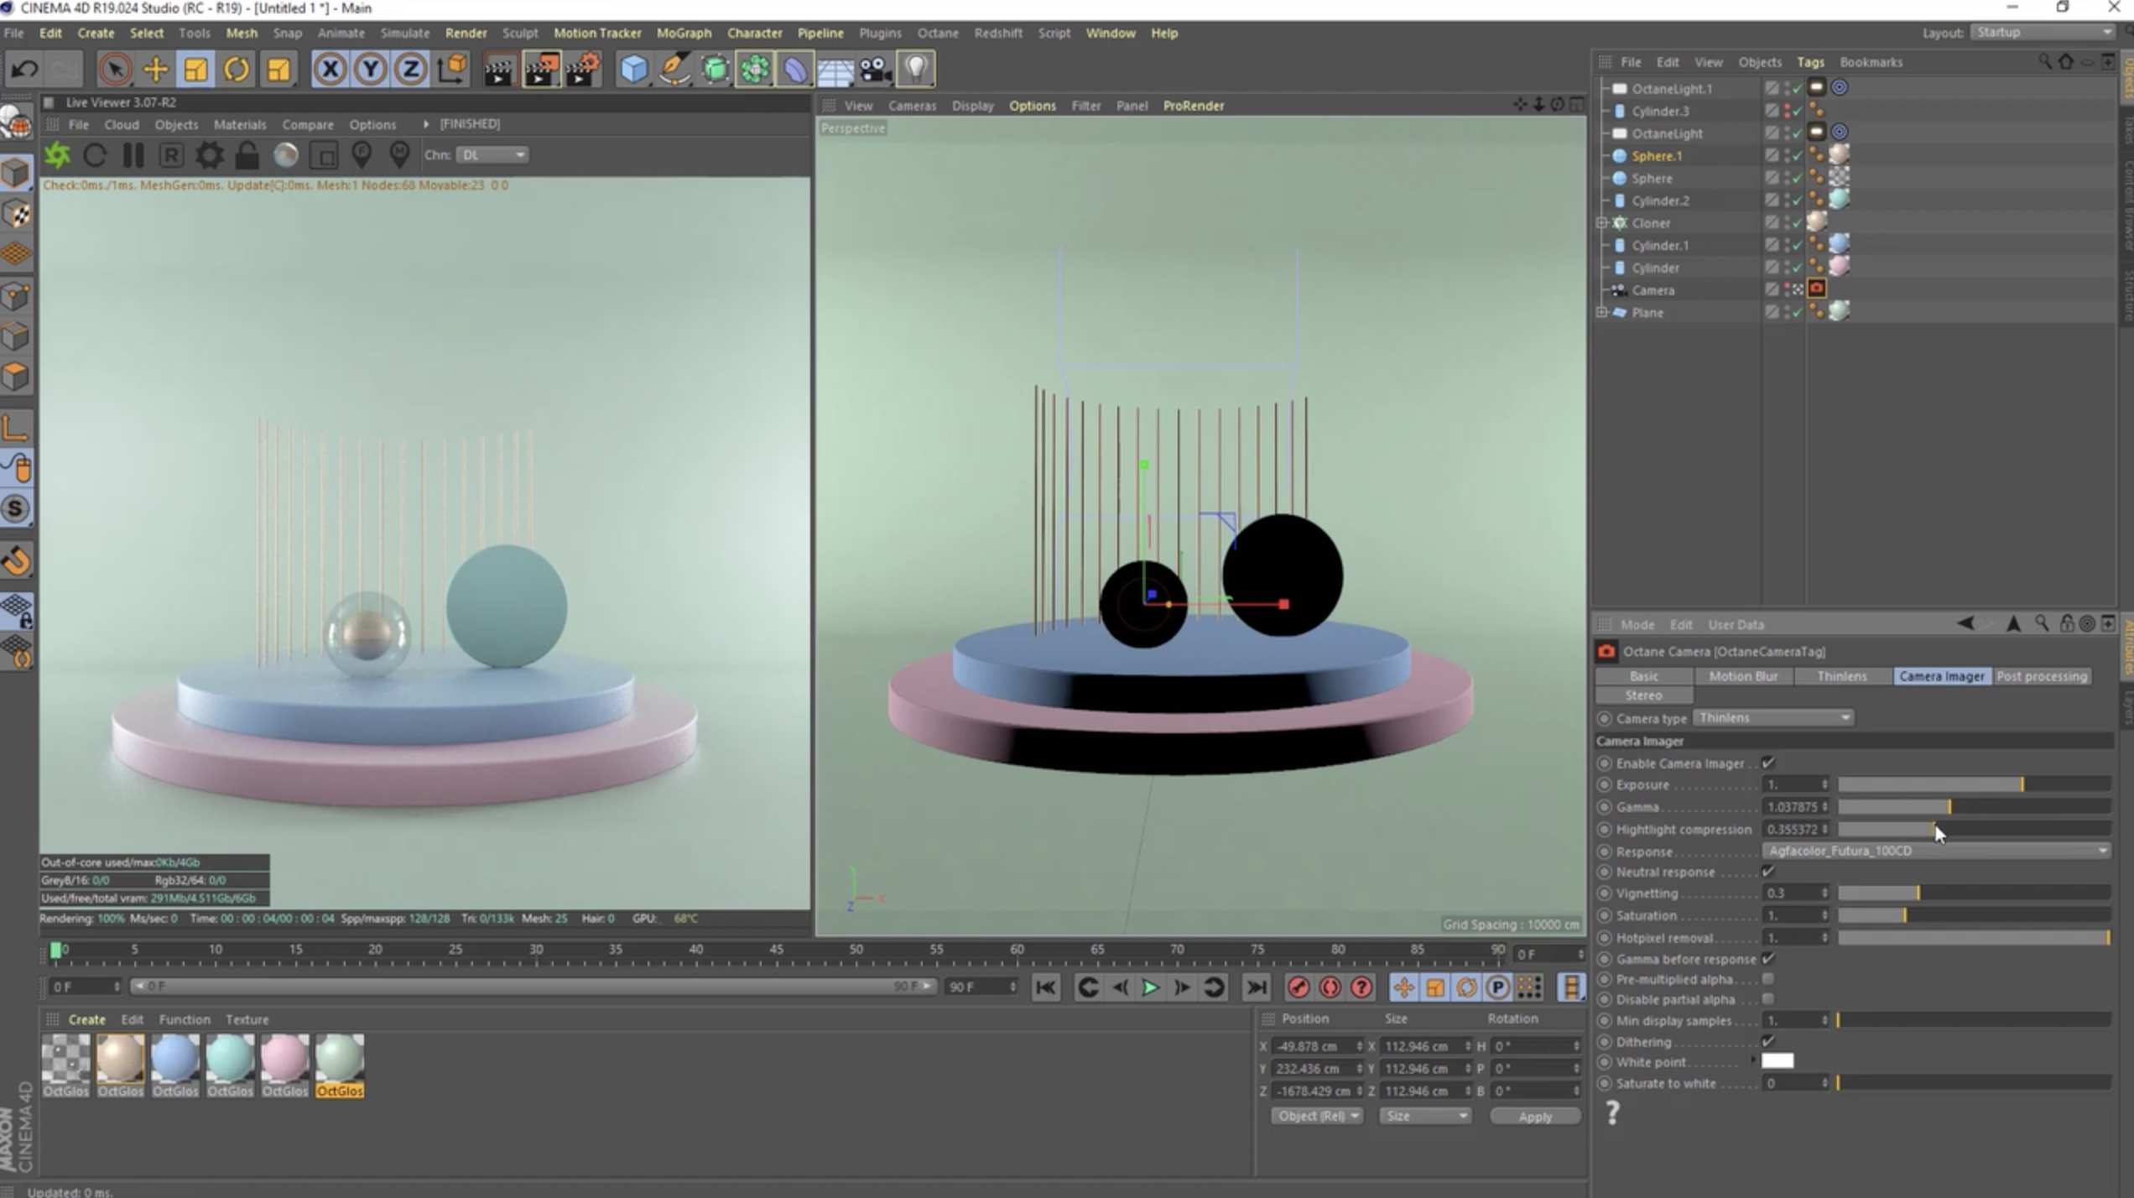Toggle the Dithering option
The width and height of the screenshot is (2134, 1198).
(1768, 1041)
